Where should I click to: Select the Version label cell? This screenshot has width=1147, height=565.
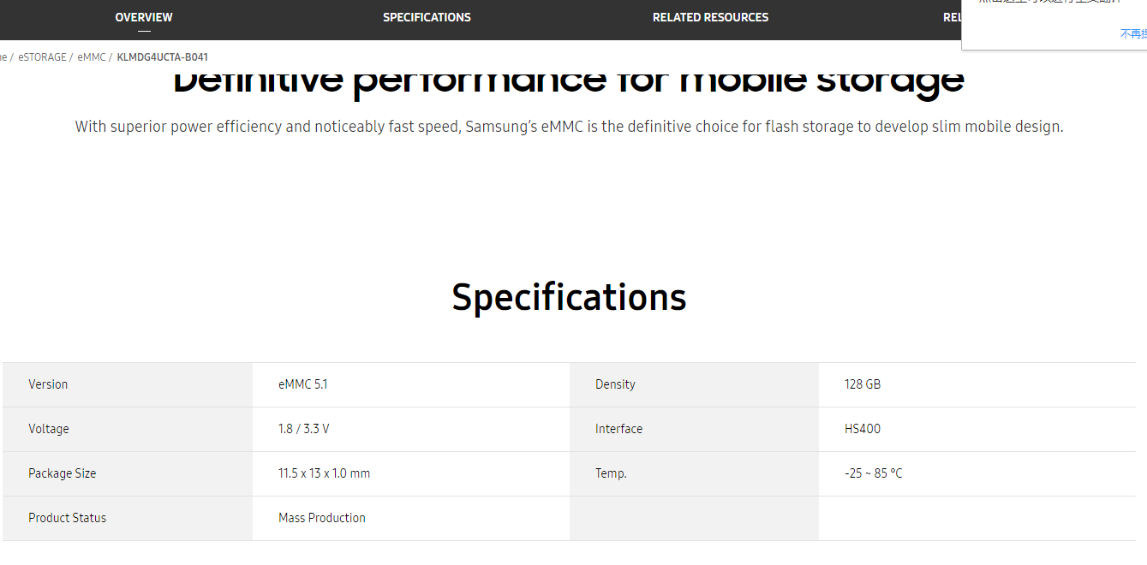128,384
